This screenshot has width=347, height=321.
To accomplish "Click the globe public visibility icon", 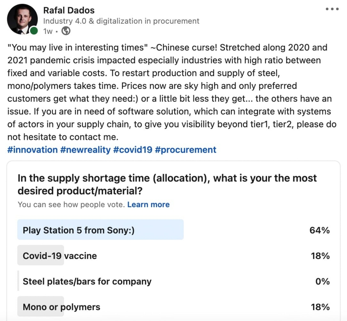I will click(x=66, y=31).
